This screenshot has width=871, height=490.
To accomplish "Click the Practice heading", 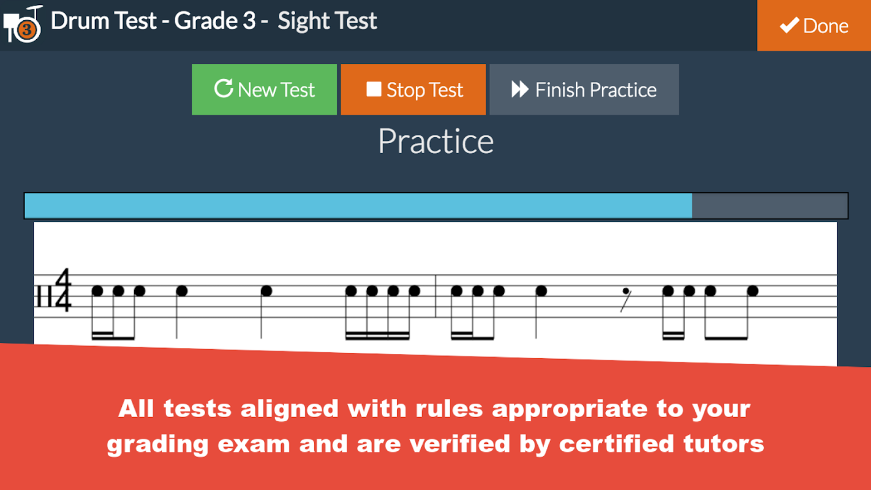I will 435,141.
